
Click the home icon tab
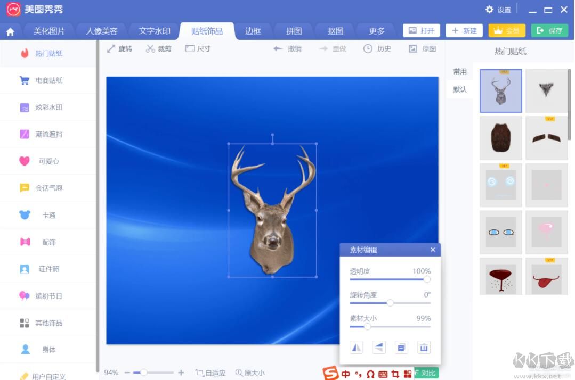[x=10, y=32]
